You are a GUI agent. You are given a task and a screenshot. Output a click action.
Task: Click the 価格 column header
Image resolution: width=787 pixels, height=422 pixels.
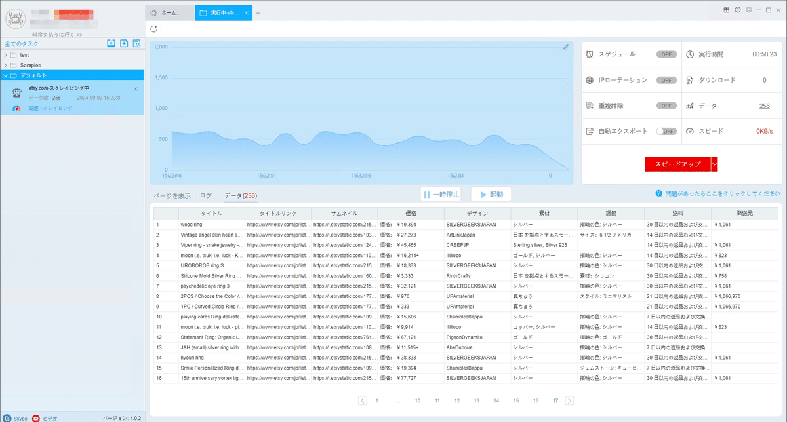411,213
